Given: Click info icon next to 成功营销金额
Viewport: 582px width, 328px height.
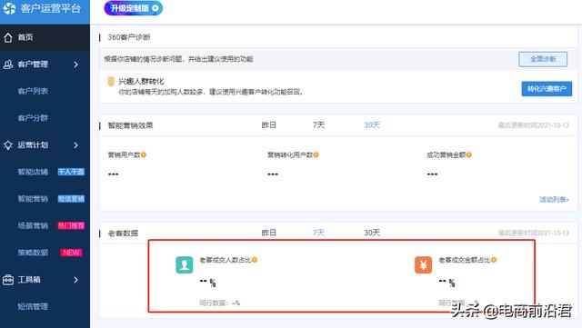Looking at the screenshot, I should (x=469, y=155).
